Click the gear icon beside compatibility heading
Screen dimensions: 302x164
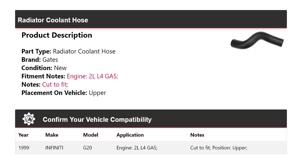click(29, 119)
